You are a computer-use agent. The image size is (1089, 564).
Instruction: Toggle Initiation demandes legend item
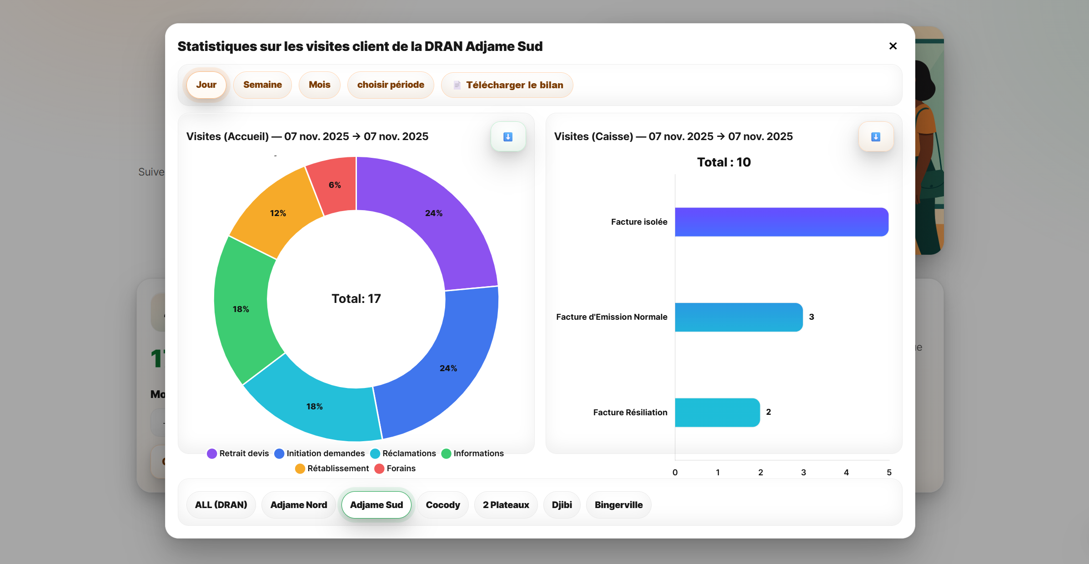(x=320, y=453)
